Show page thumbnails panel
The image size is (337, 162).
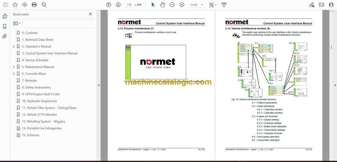point(5,16)
